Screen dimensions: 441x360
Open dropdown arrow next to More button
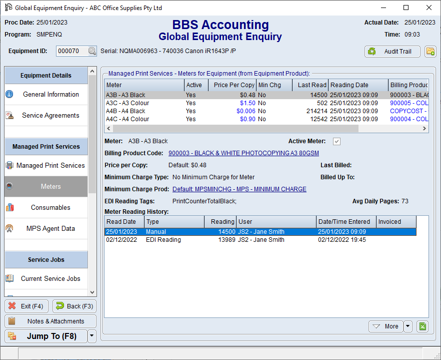click(x=408, y=326)
